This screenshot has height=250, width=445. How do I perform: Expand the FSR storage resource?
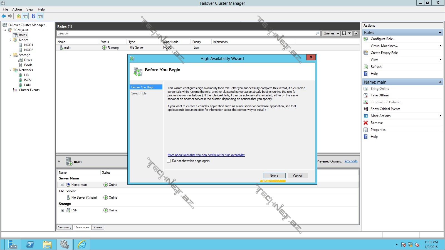(x=63, y=210)
